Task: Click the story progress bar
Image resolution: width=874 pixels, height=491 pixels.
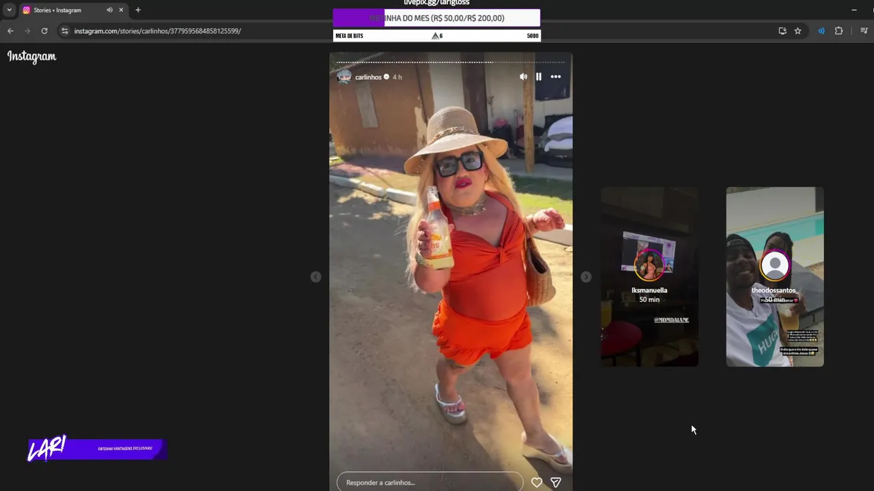Action: 451,62
